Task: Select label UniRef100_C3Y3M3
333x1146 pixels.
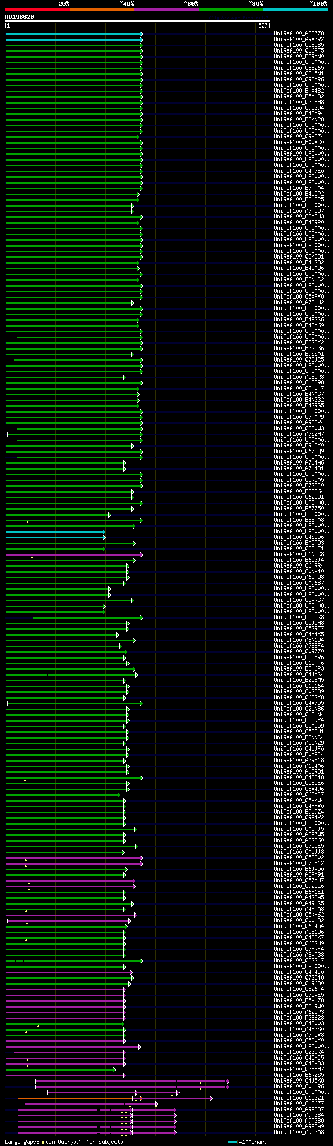Action: pos(299,216)
